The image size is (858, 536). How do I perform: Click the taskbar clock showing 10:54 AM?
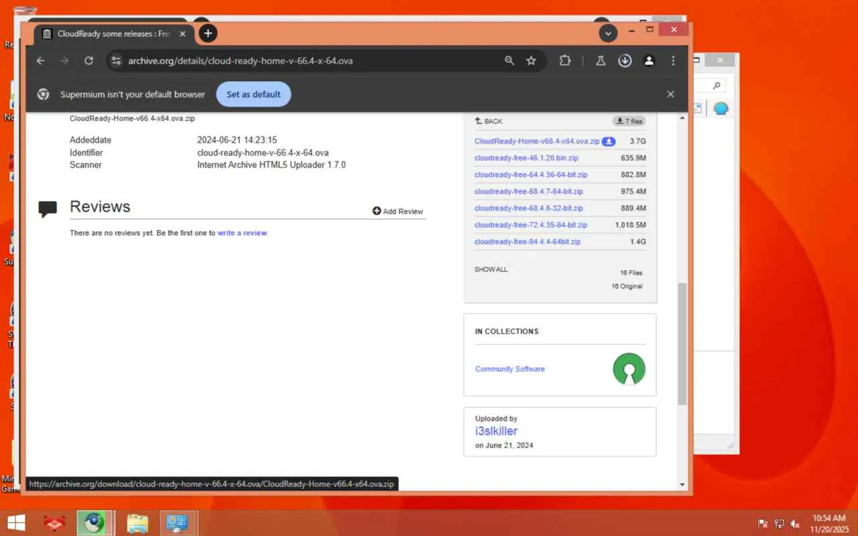[x=829, y=518]
